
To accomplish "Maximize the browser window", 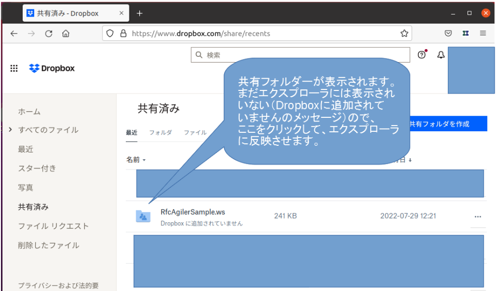I will [470, 13].
